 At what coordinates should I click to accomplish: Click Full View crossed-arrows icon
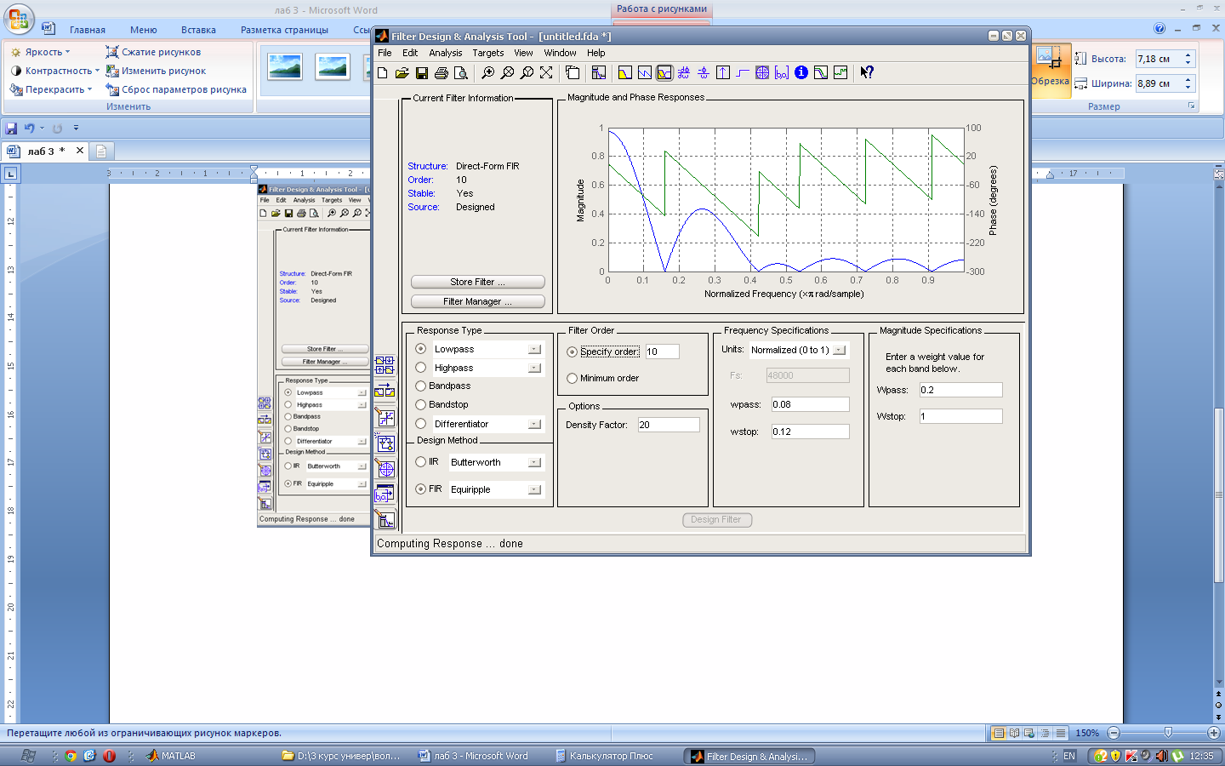[x=546, y=73]
